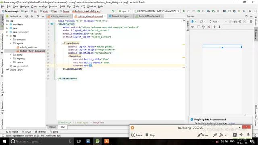258x145 pixels.
Task: Toggle Draw mode in the recorder
Action: [203, 135]
